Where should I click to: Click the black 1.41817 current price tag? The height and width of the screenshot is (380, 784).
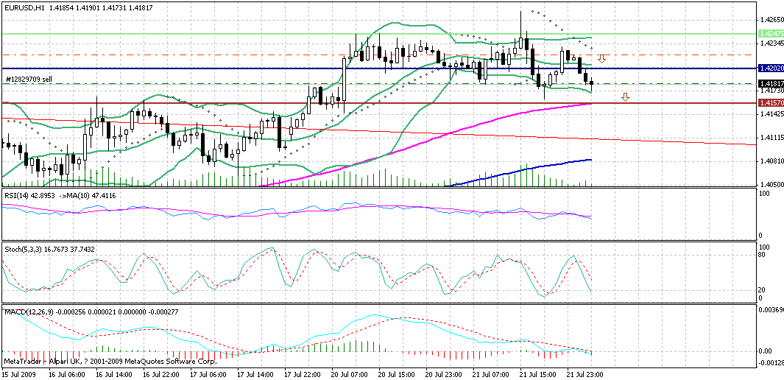click(x=771, y=83)
